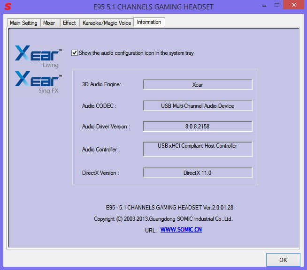Click the Xear Living logo
Viewport: 307px width, 270px height.
pos(38,57)
